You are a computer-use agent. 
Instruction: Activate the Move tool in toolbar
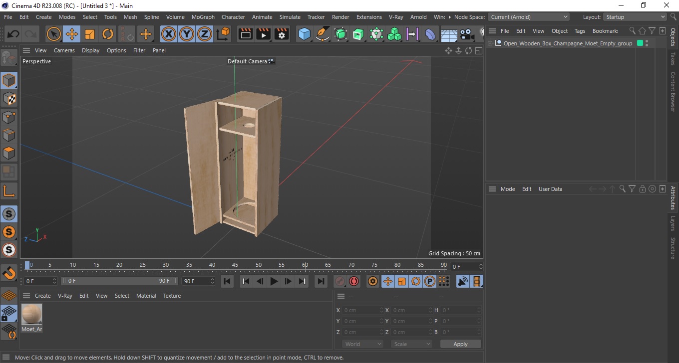click(72, 34)
